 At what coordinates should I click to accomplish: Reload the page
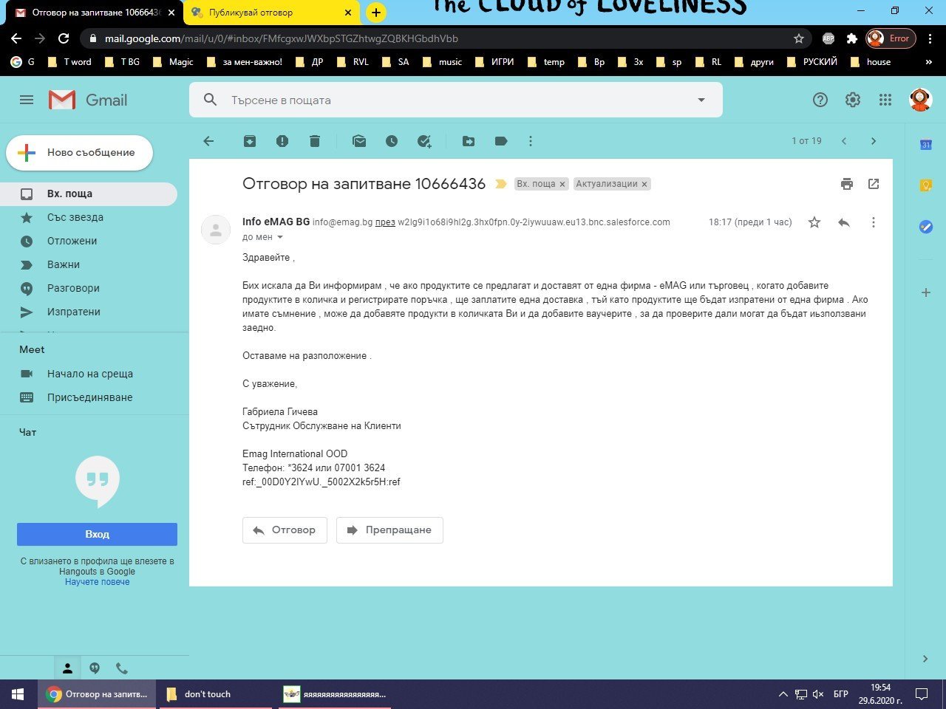64,38
